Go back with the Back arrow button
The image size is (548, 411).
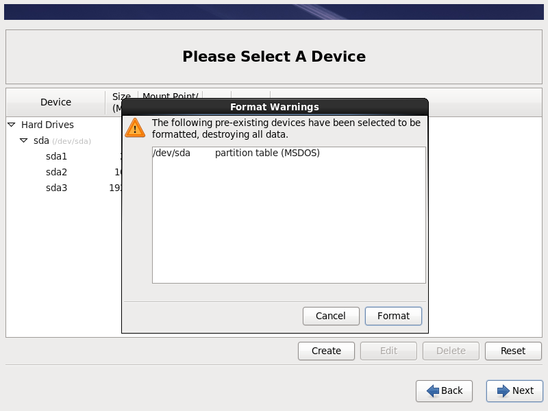444,390
